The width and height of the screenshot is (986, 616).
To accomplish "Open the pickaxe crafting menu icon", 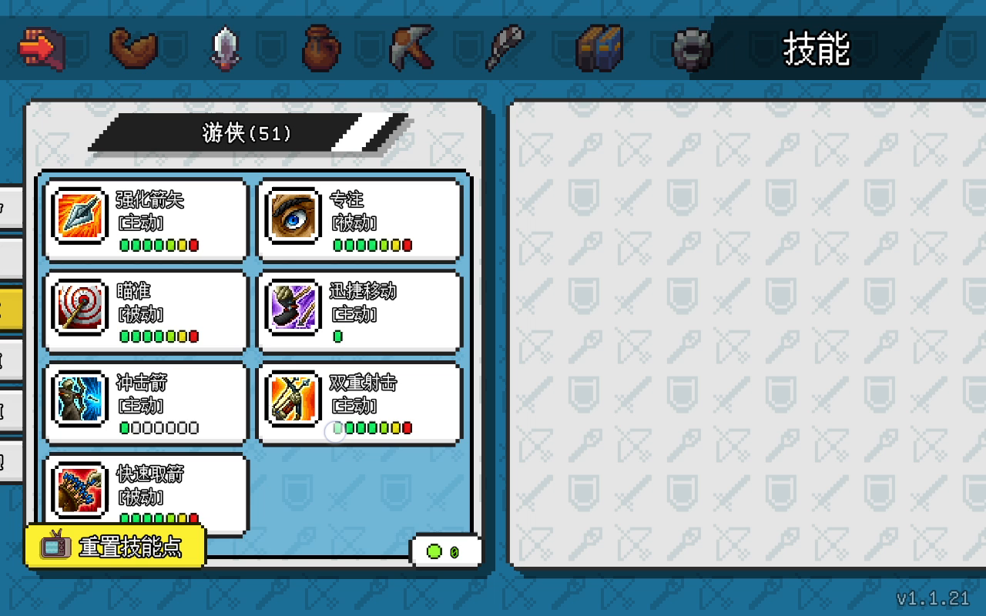I will 412,49.
